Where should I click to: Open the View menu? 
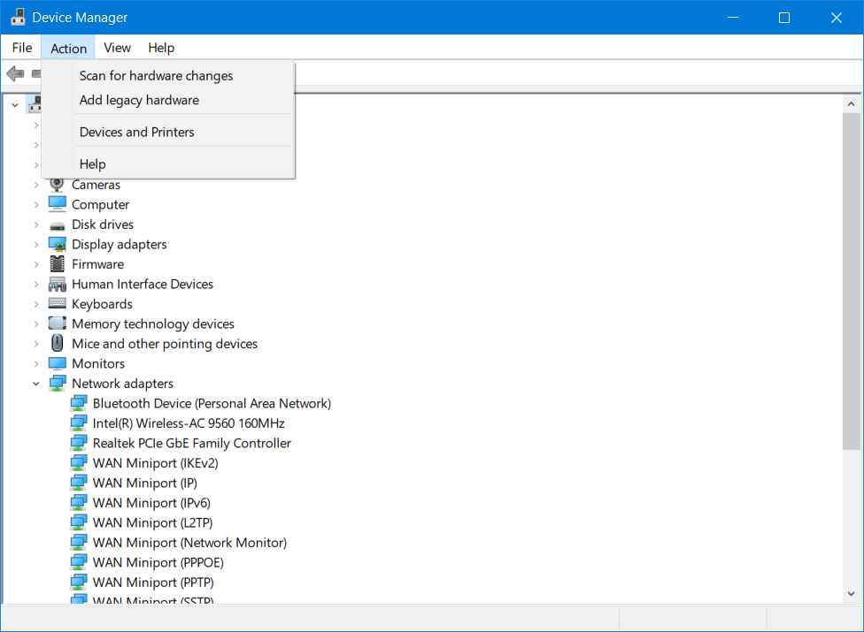(118, 48)
